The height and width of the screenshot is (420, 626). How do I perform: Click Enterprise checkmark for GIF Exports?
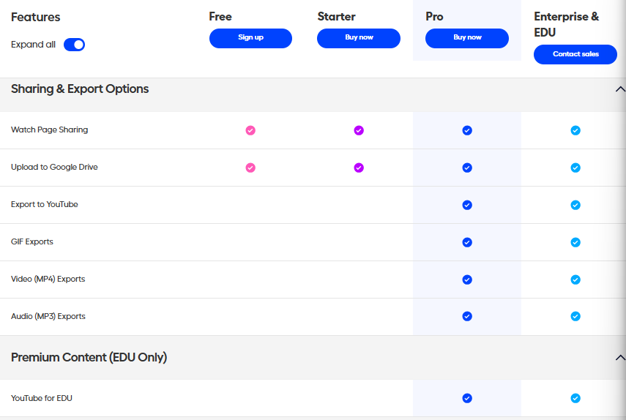click(x=575, y=242)
